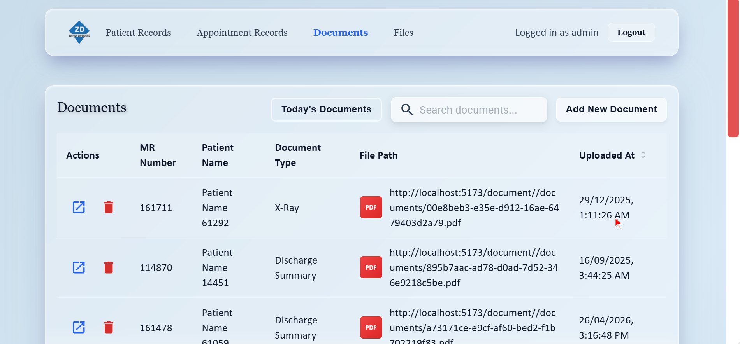Click Patient Name 61292 cell
Image resolution: width=740 pixels, height=344 pixels.
coord(217,208)
